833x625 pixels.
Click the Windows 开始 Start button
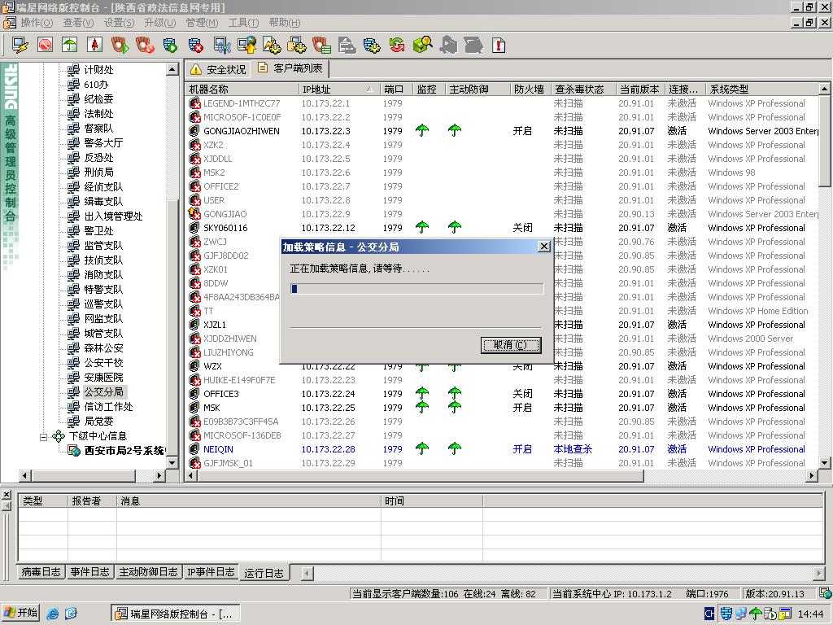21,613
